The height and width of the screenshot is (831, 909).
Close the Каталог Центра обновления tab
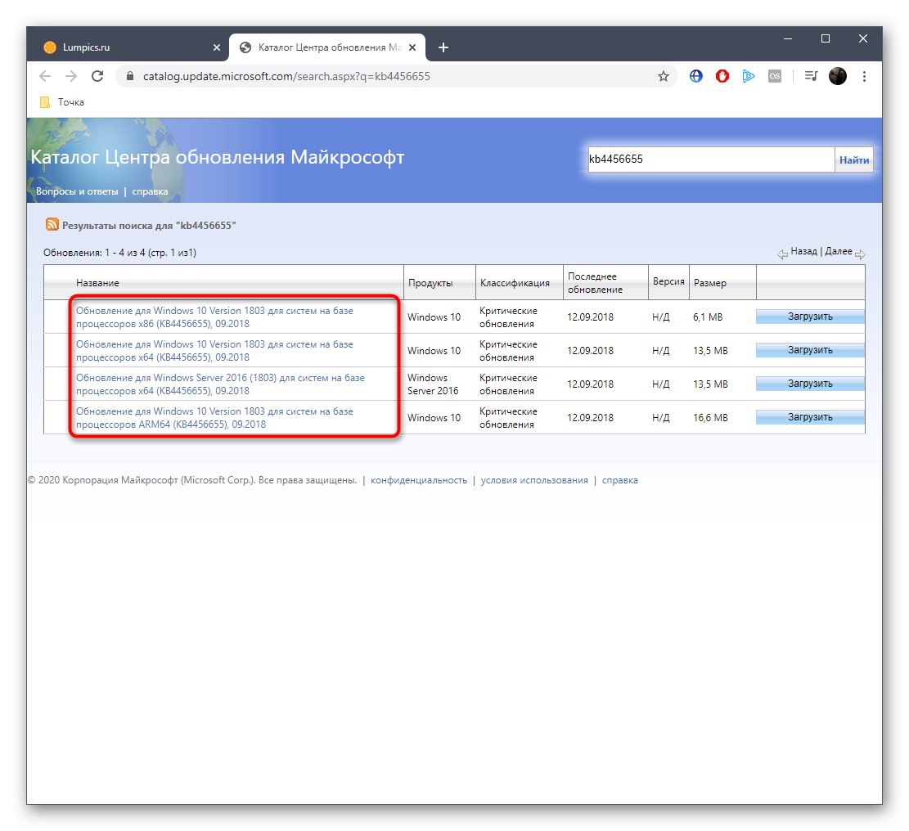(412, 47)
